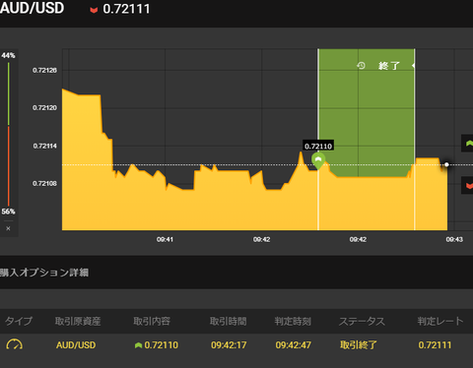Image resolution: width=473 pixels, height=368 pixels.
Task: Click the 判定レート column header
Action: [x=440, y=321]
